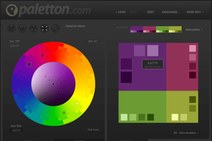This screenshot has width=212, height=141.
Task: Click the dotted dark purple swatch
Action: (x=126, y=64)
